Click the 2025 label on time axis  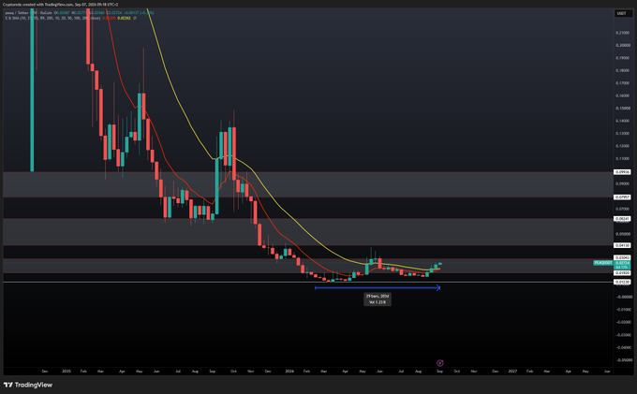click(x=67, y=372)
